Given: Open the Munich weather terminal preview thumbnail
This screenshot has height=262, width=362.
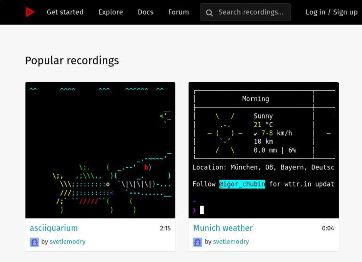Looking at the screenshot, I should [x=263, y=150].
